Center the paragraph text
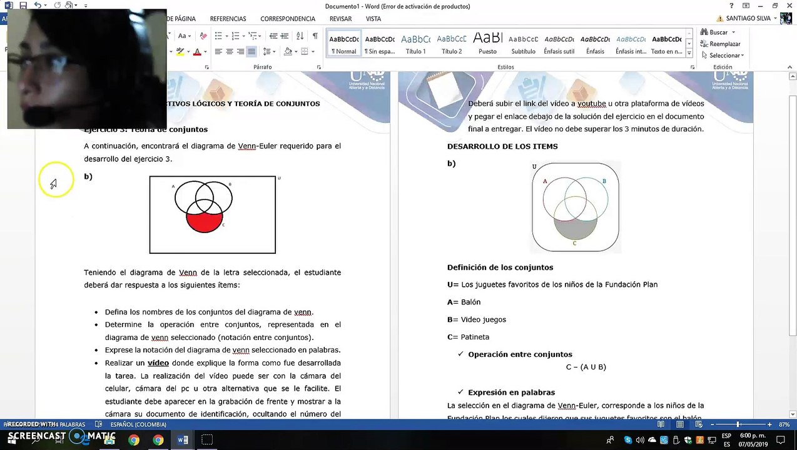 [230, 51]
